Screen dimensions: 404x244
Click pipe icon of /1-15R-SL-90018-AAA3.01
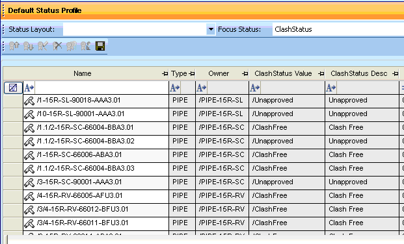click(x=29, y=101)
